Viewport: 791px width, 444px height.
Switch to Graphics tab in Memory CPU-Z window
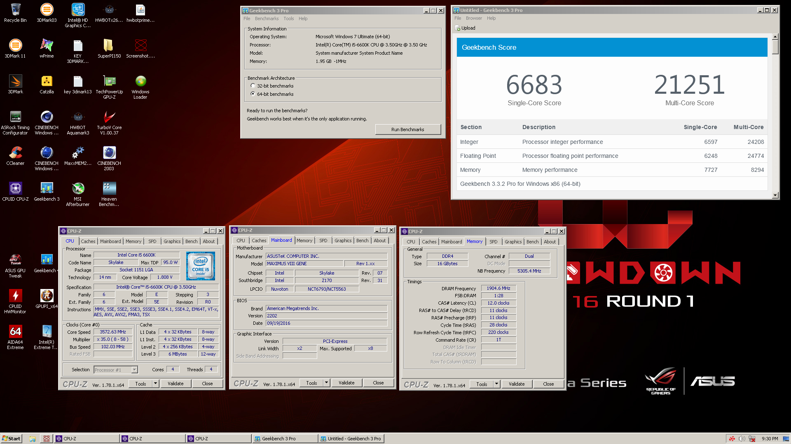(513, 242)
